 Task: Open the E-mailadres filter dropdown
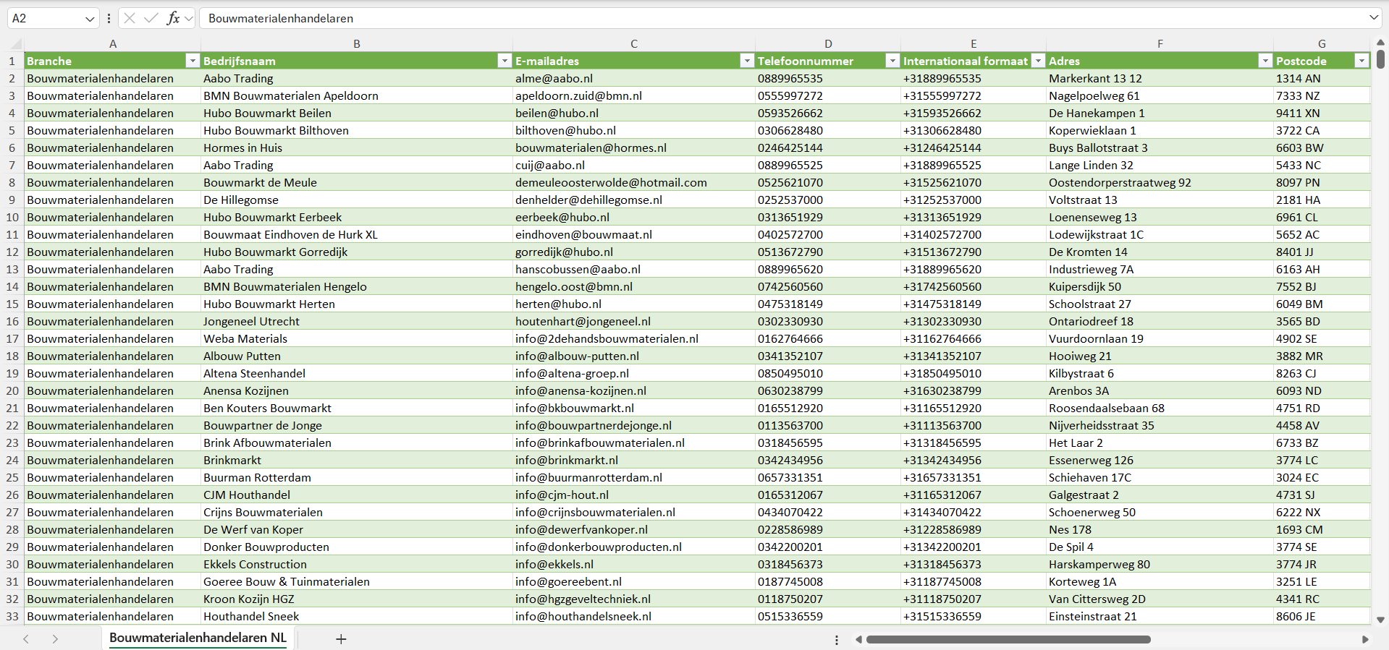(747, 61)
